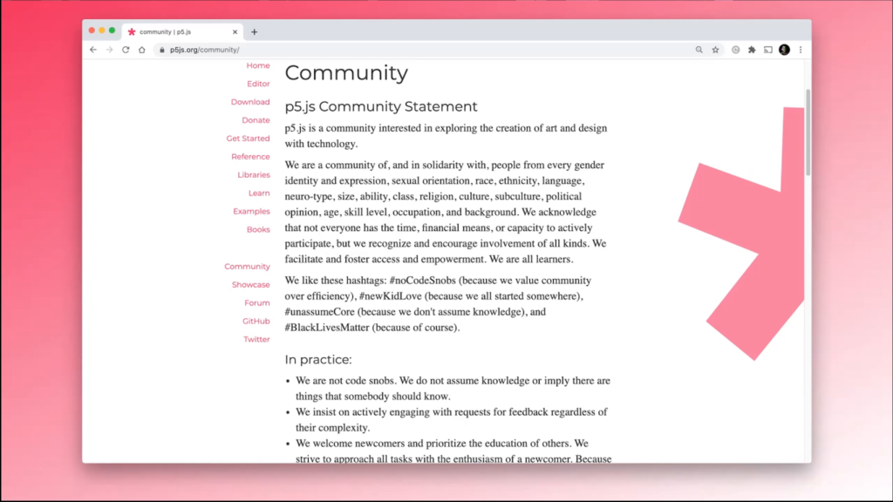The width and height of the screenshot is (893, 502).
Task: Open the Showcase link
Action: coord(250,285)
